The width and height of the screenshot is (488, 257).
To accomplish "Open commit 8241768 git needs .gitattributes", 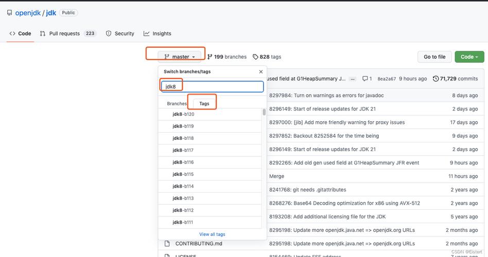I will [x=307, y=190].
